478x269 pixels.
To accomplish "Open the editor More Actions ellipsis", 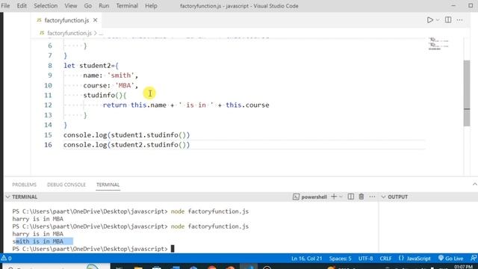I will 459,20.
